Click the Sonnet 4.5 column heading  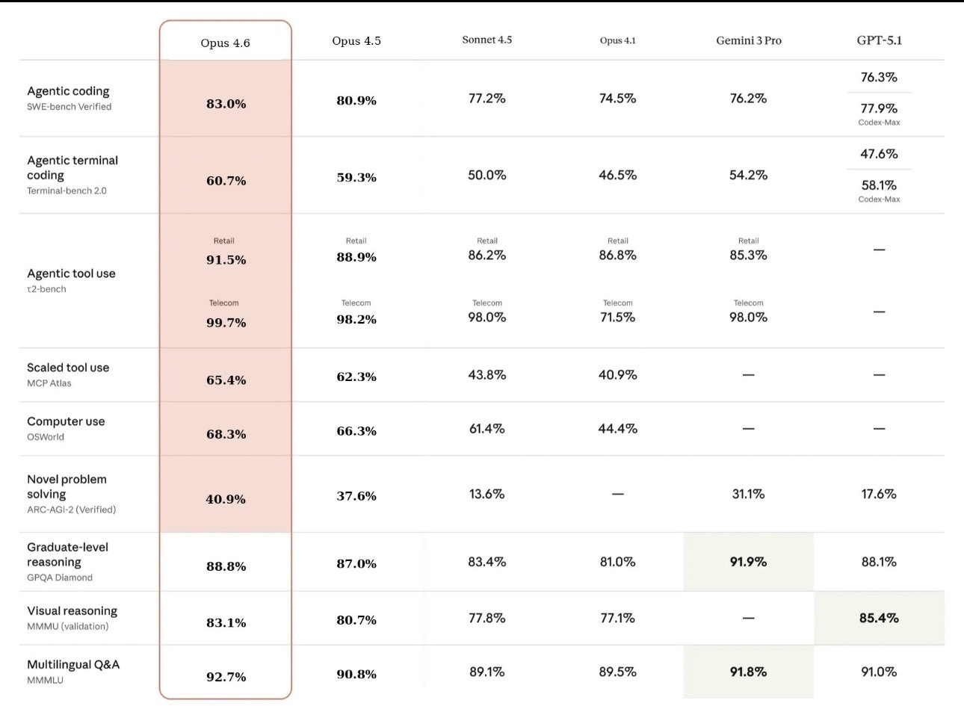[x=486, y=40]
